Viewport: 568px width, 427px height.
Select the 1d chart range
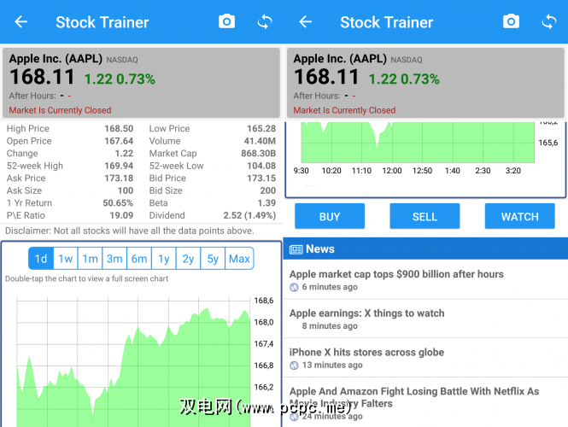[41, 259]
